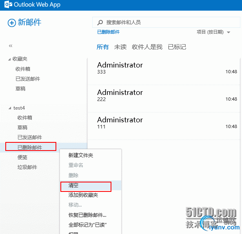
Task: Open 草稿 under test4
Action: pyautogui.click(x=22, y=128)
